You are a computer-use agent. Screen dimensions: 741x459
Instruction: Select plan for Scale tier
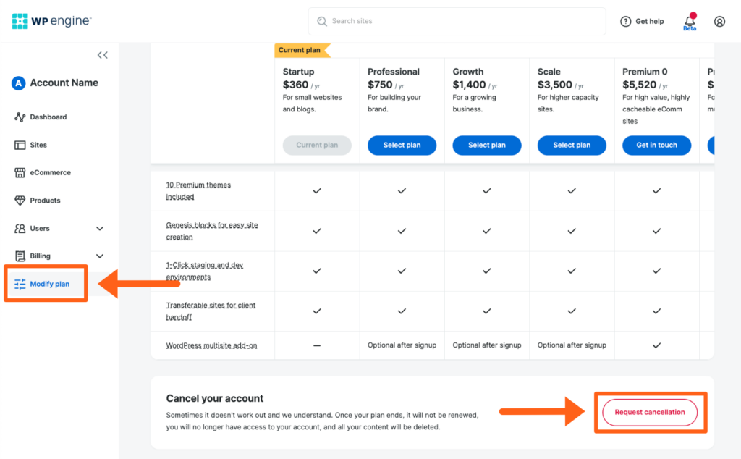click(x=572, y=145)
